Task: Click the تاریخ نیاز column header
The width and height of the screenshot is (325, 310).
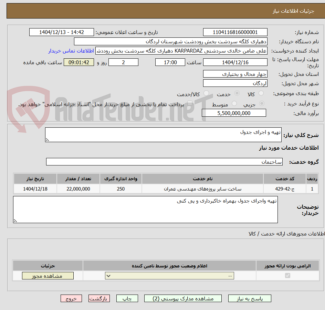Action: 35,179
